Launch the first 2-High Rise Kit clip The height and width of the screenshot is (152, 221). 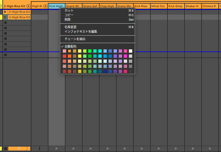pos(5,12)
